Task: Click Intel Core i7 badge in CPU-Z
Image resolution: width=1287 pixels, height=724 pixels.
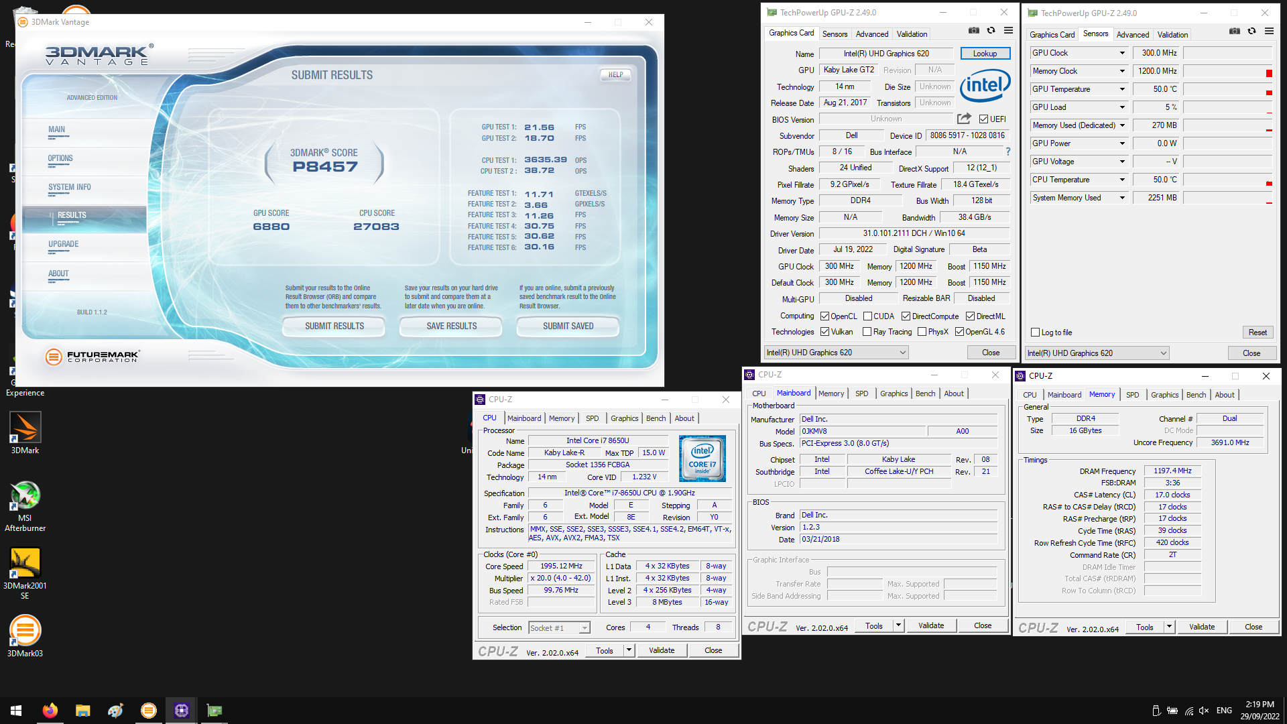Action: (x=702, y=459)
